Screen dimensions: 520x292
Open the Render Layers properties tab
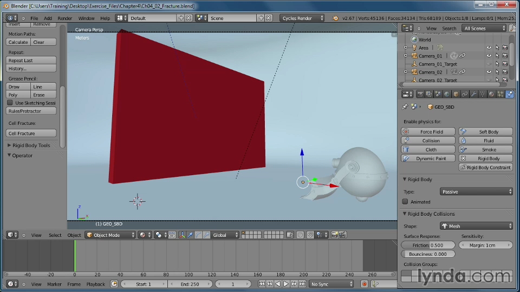coord(429,94)
